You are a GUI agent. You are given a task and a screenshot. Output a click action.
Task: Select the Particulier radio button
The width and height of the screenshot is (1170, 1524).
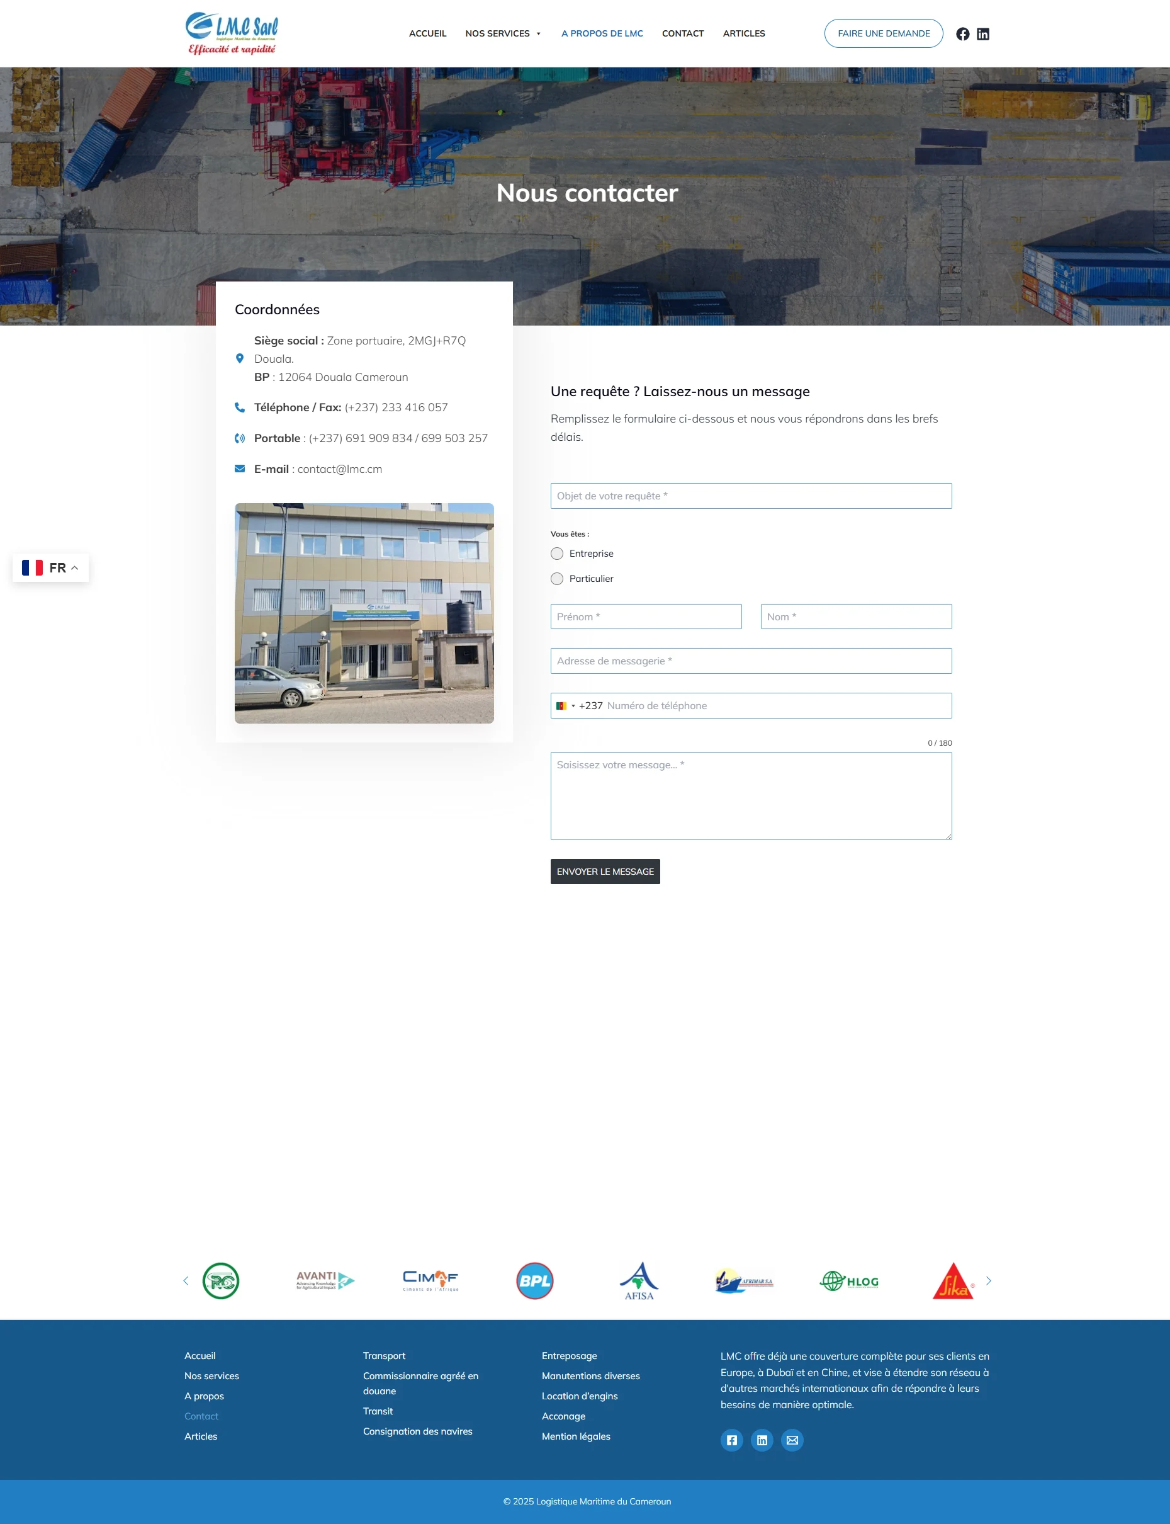(x=556, y=578)
